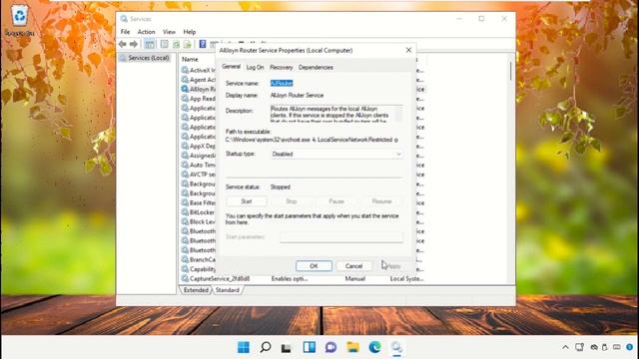Switch to the Log On tab

point(256,67)
